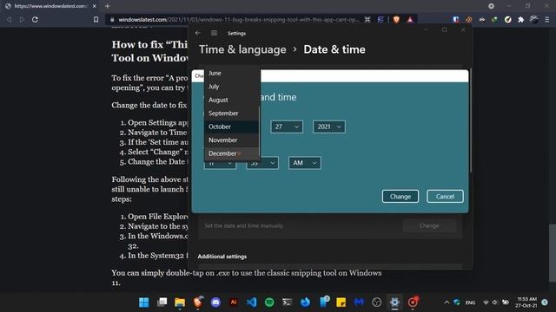Open the taskbar clock and date
556x312 pixels.
[x=526, y=302]
